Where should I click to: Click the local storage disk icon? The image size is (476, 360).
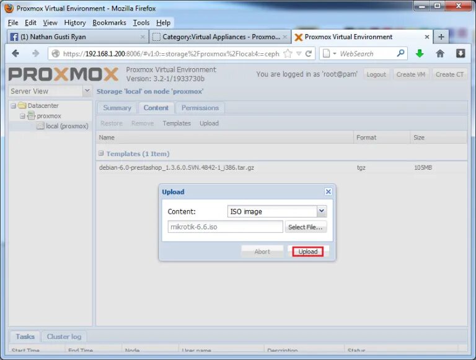point(40,126)
